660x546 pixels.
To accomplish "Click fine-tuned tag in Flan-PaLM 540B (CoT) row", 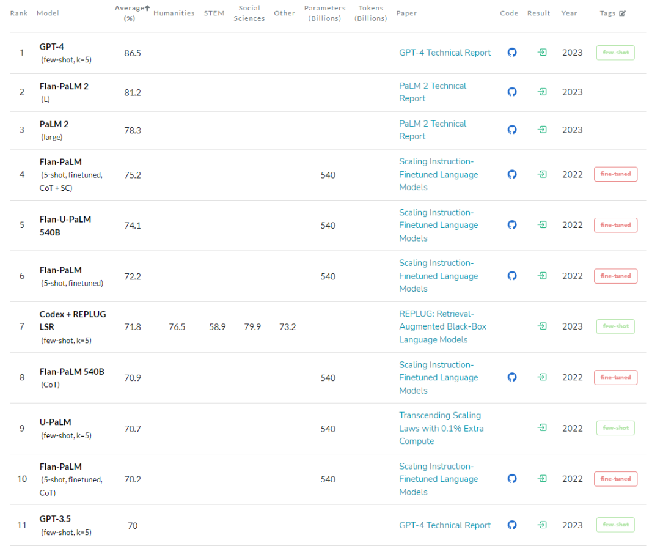I will [x=615, y=377].
